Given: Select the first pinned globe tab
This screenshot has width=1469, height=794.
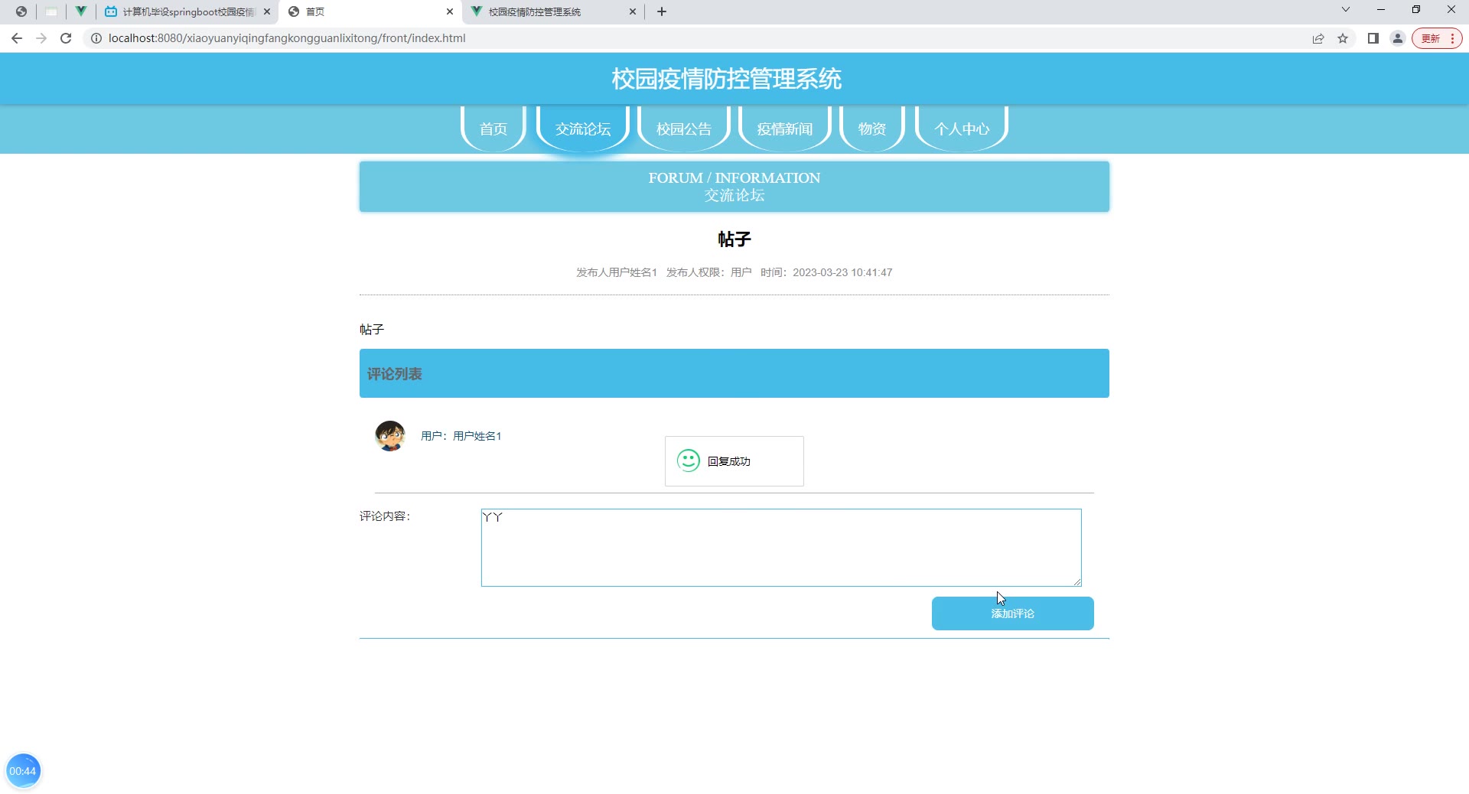Looking at the screenshot, I should [x=21, y=11].
